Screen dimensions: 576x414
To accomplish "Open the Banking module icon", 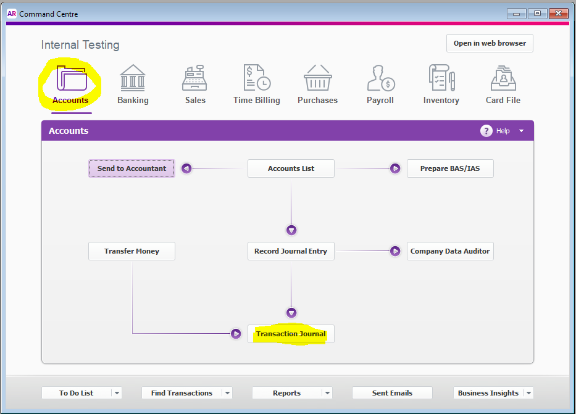I will click(133, 78).
